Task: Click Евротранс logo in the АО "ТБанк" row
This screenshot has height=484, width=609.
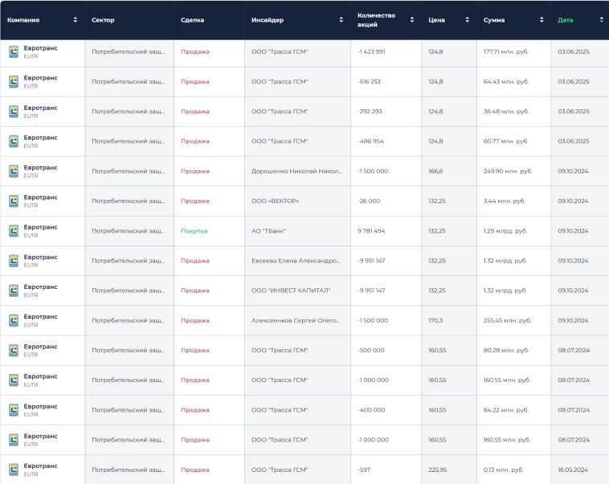Action: (x=14, y=230)
